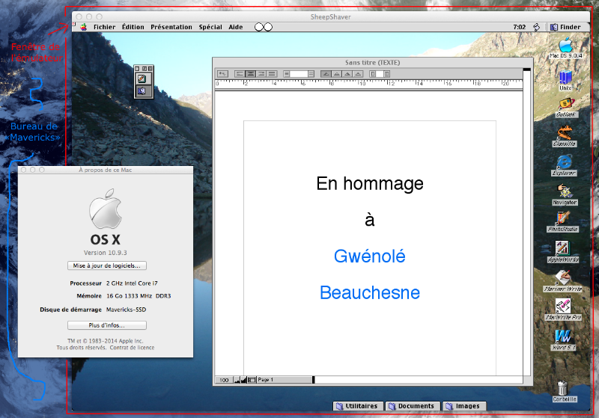Open the Apple menu in Mac OS 9
The image size is (599, 418).
coord(83,27)
